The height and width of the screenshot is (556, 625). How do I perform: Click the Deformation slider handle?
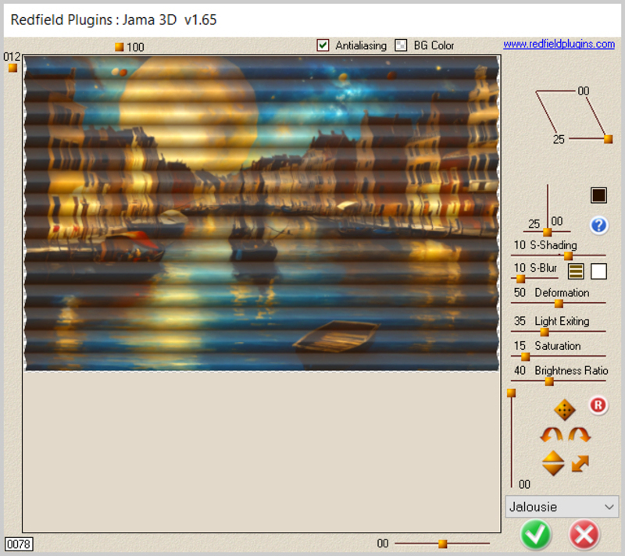pyautogui.click(x=559, y=304)
